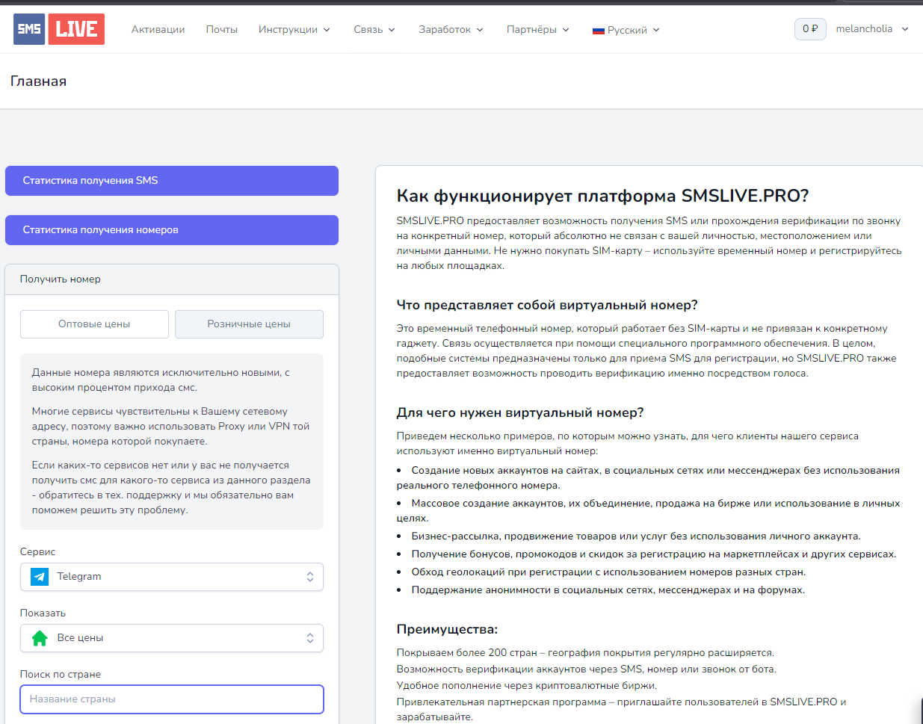Image resolution: width=923 pixels, height=724 pixels.
Task: Open the Активации menu item
Action: (158, 30)
